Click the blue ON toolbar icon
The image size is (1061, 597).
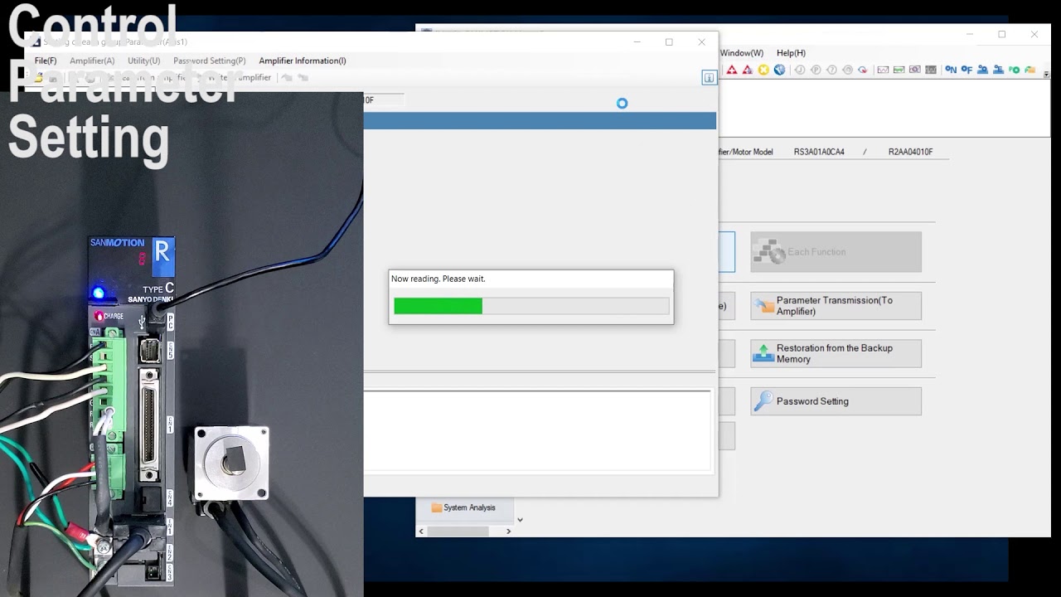951,70
